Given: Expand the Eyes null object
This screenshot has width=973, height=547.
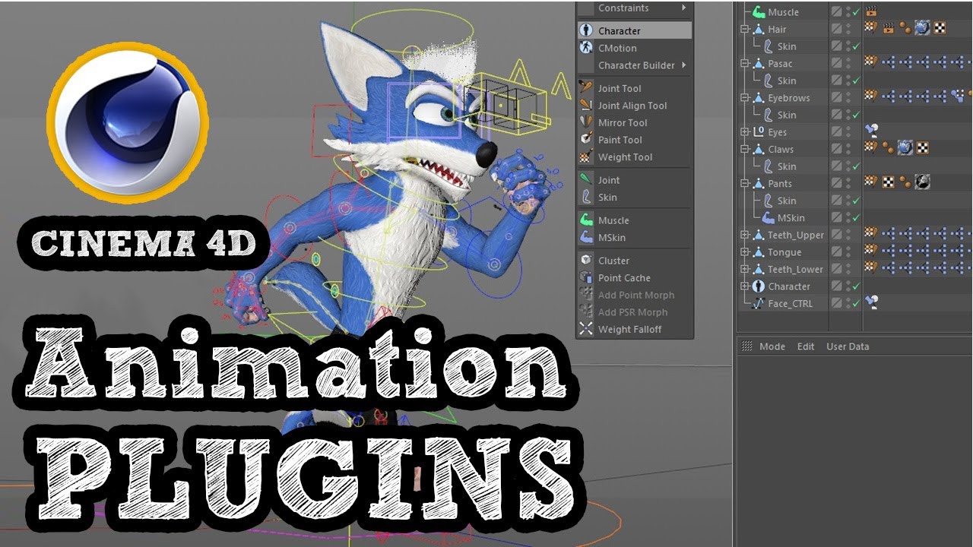Looking at the screenshot, I should [745, 132].
